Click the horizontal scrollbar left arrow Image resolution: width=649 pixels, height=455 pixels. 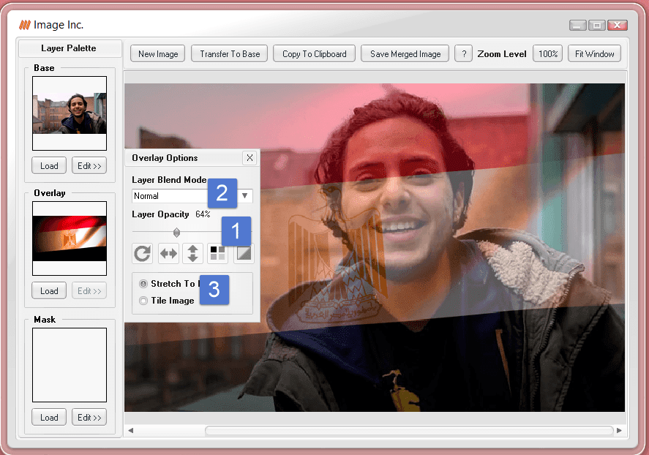[131, 430]
